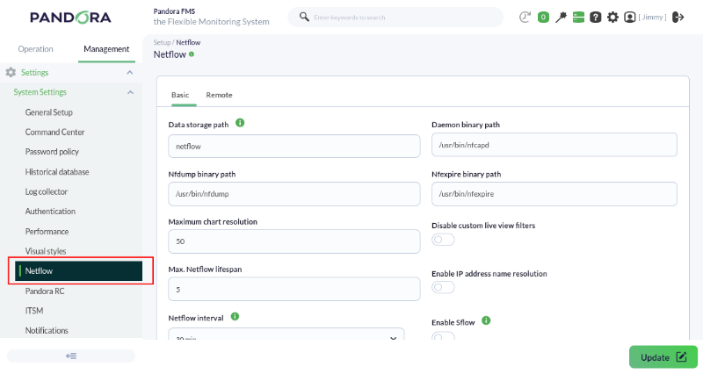Open Password policy settings
Screen dimensions: 703x374
[52, 152]
